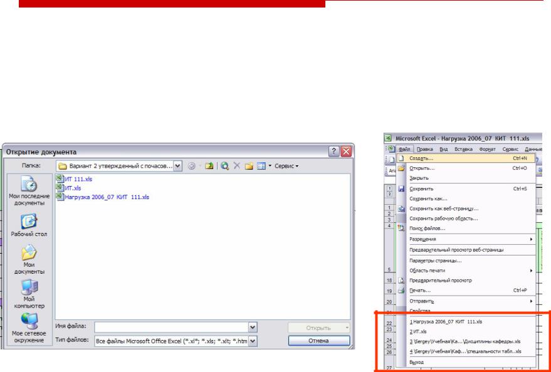Screen dimensions: 551x372
Task: Click the Открыть button in the dialog
Action: click(318, 328)
